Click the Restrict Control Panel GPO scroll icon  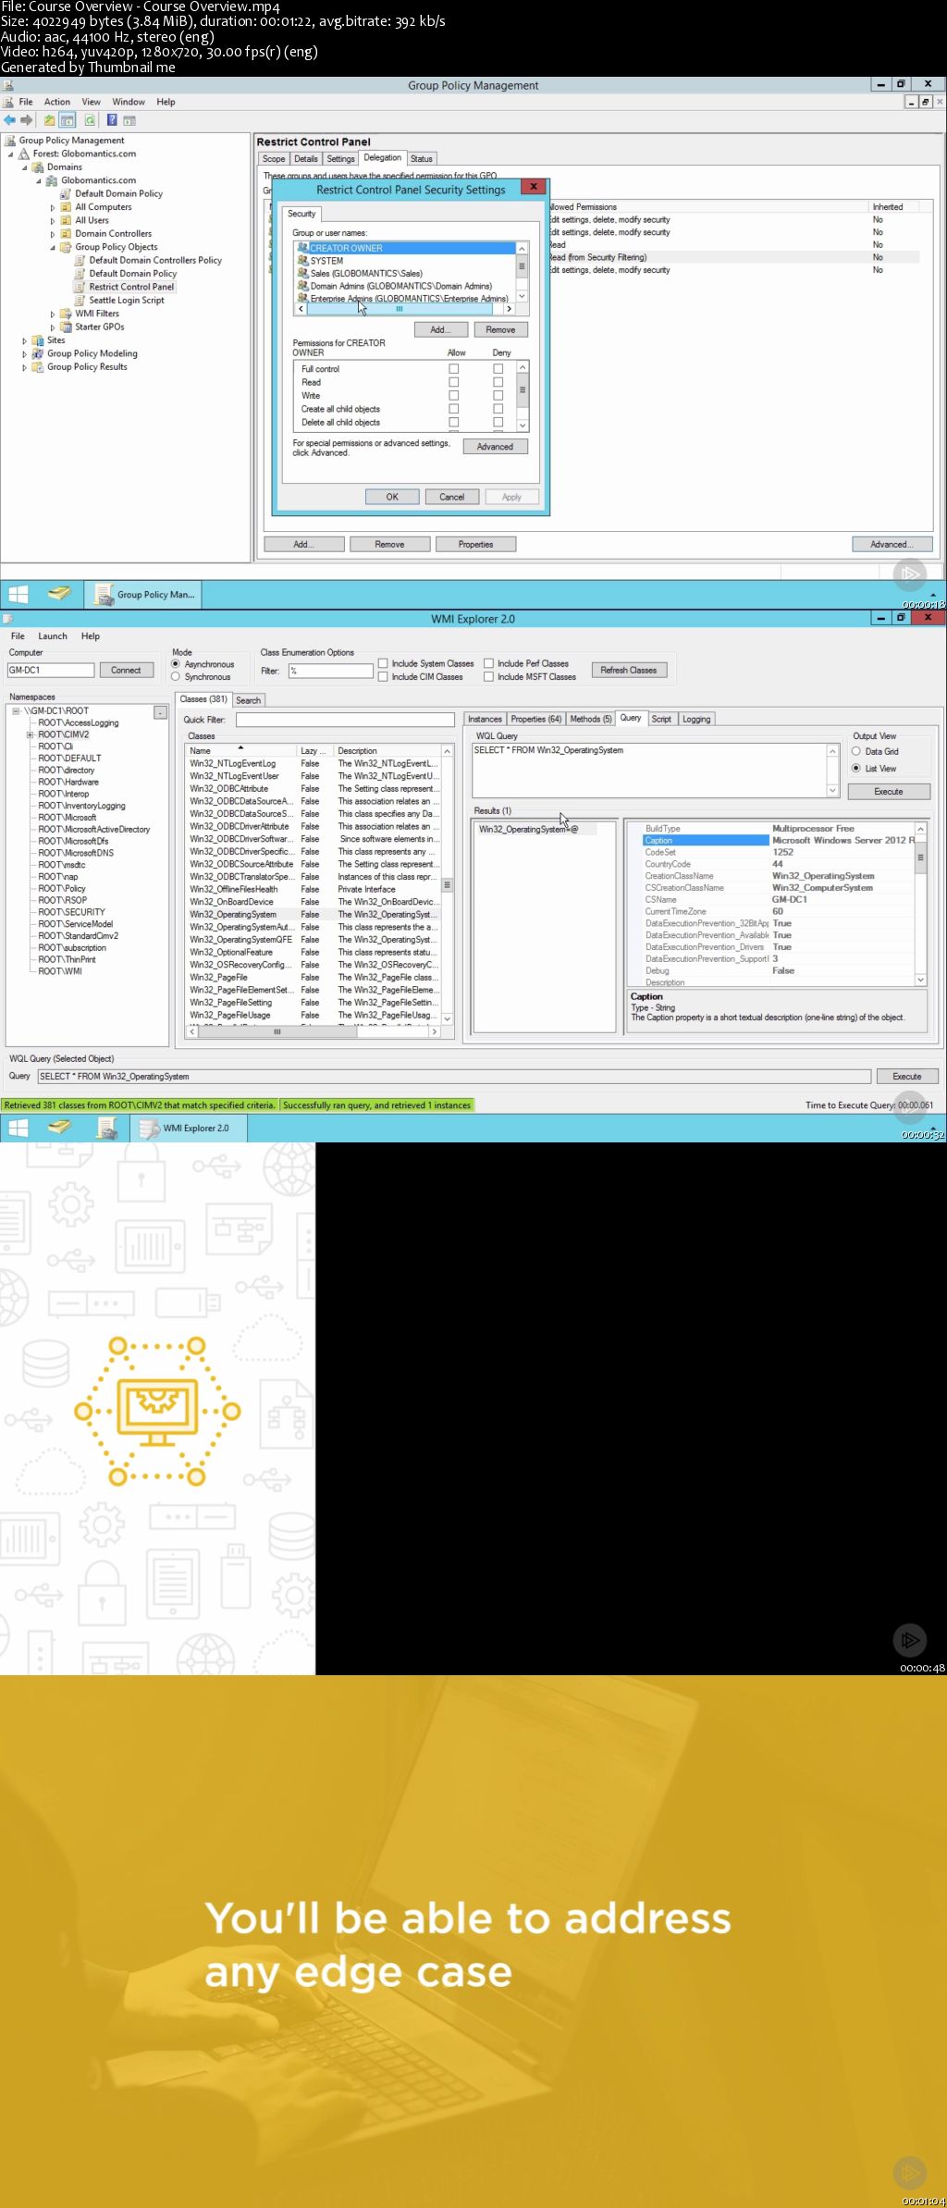[80, 287]
